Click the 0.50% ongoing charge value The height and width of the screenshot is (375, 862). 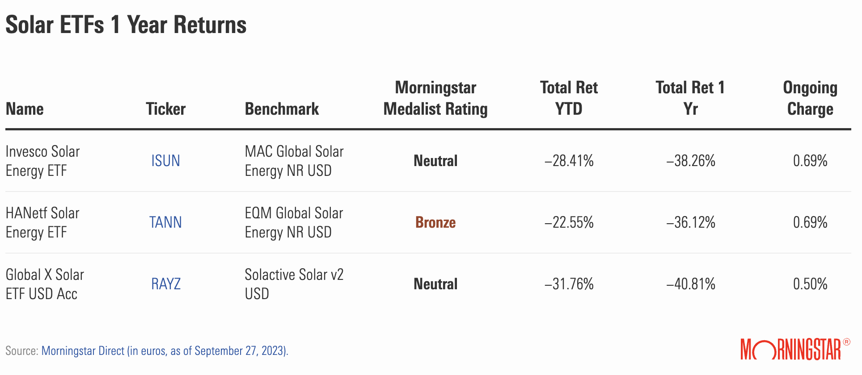click(x=810, y=284)
